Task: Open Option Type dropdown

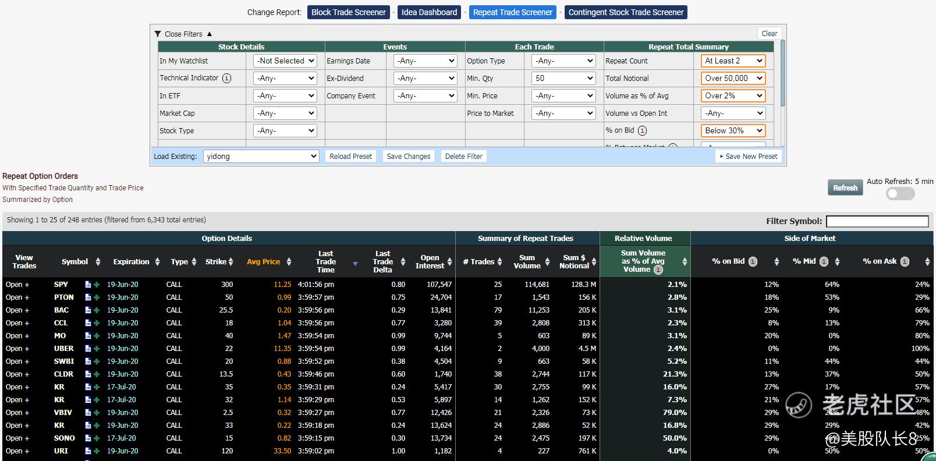Action: click(x=563, y=61)
